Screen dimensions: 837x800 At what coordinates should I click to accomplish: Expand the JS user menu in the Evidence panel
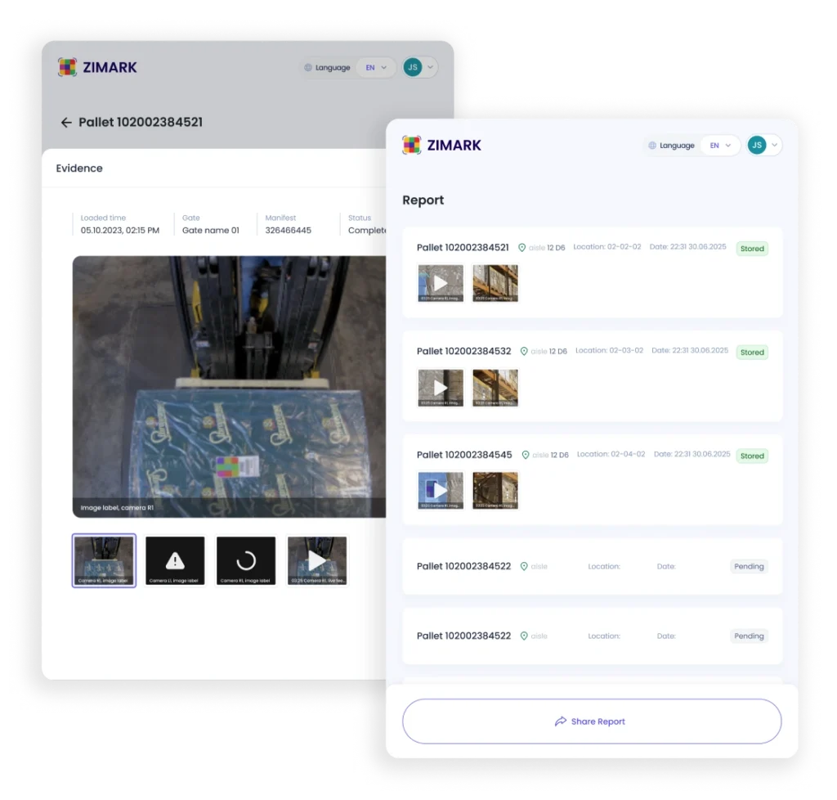point(420,68)
